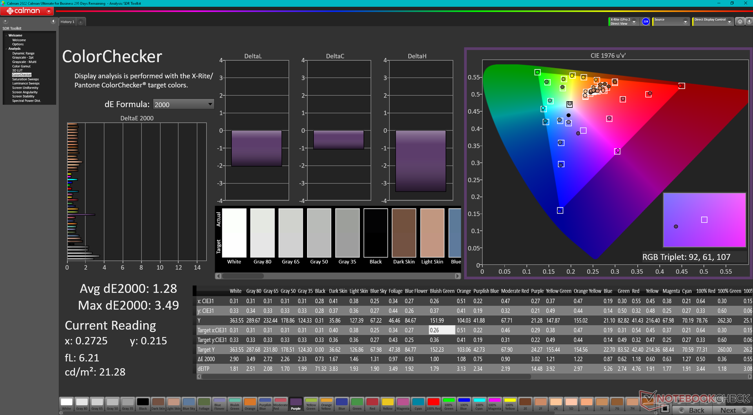Viewport: 753px width, 415px height.
Task: Open the gear settings button
Action: 740,22
